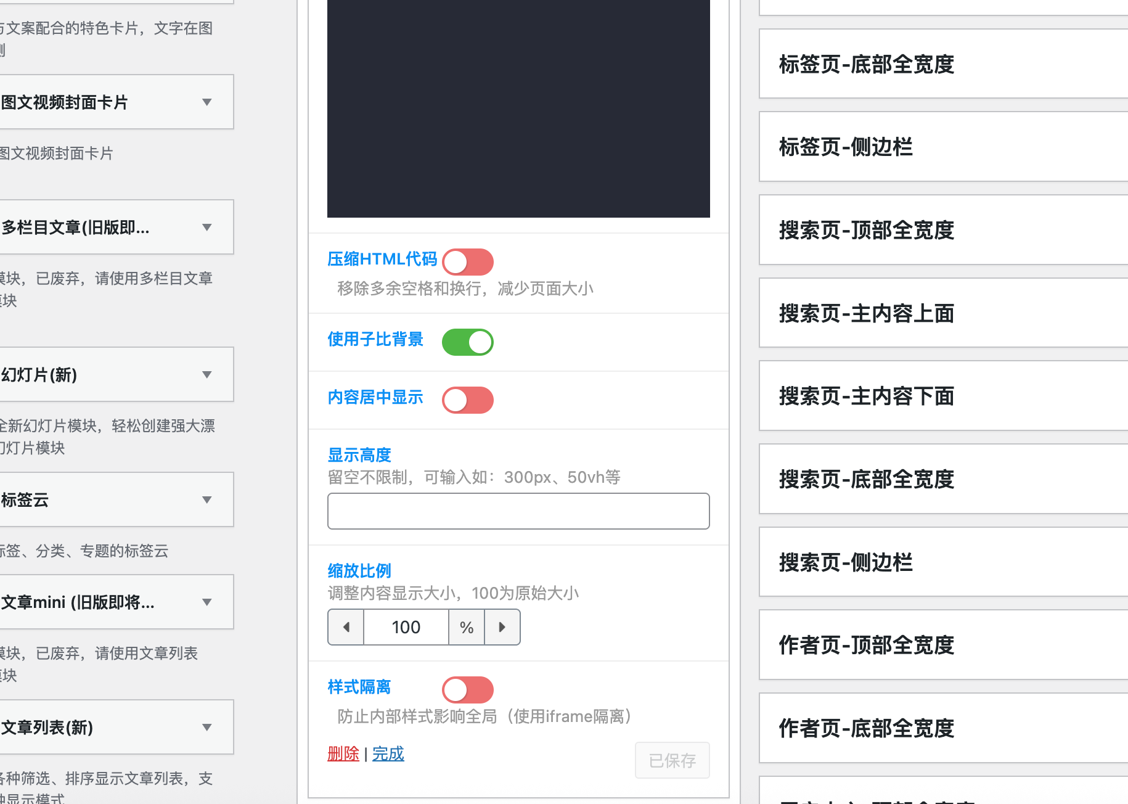Viewport: 1128px width, 804px height.
Task: Click the 已保存 button
Action: point(672,760)
